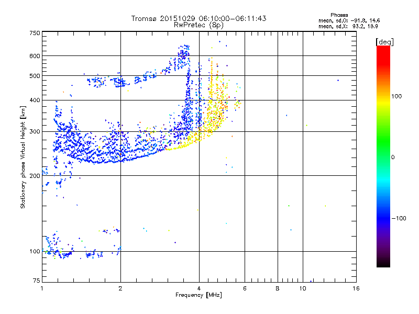Screen dimensions: 419x314
Task: Click the plot title 'Tromsø 20151029 06:10:00-06:11:43'
Action: tap(199, 18)
